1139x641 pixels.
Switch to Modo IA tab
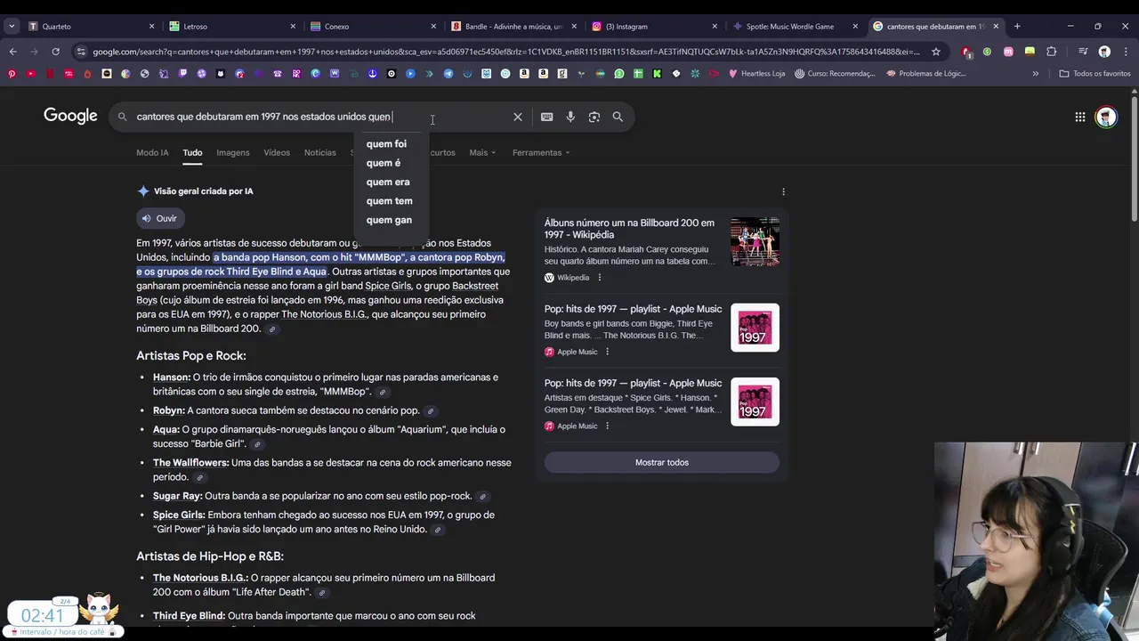tap(152, 153)
